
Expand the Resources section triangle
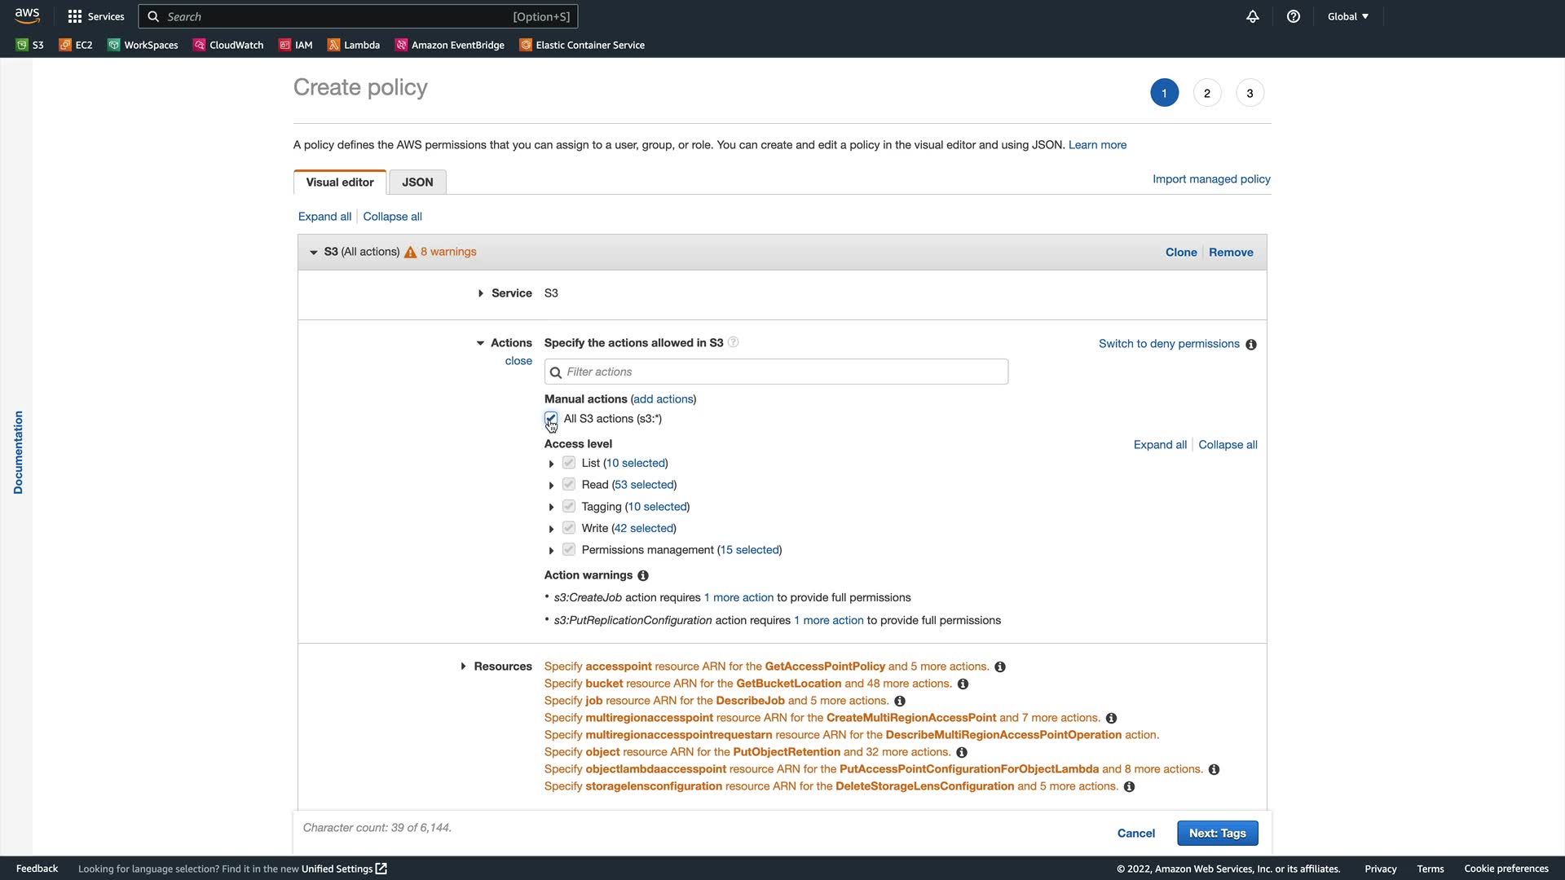click(463, 667)
